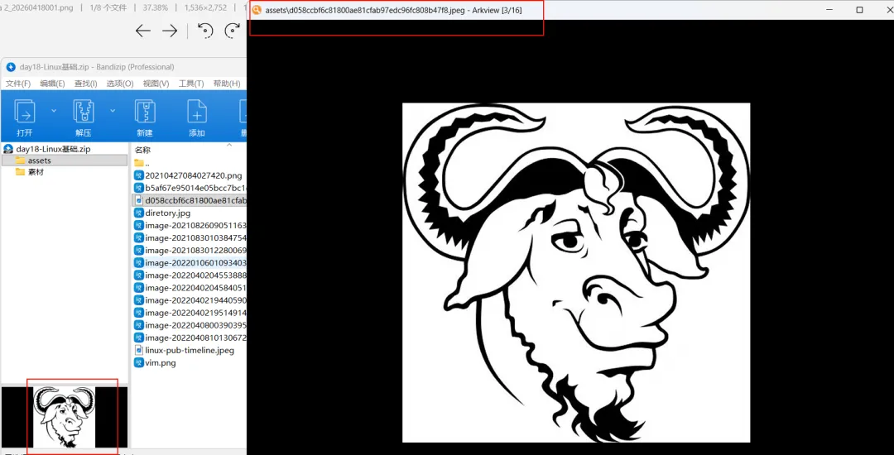Select file image-2022040810130672

tap(195, 338)
